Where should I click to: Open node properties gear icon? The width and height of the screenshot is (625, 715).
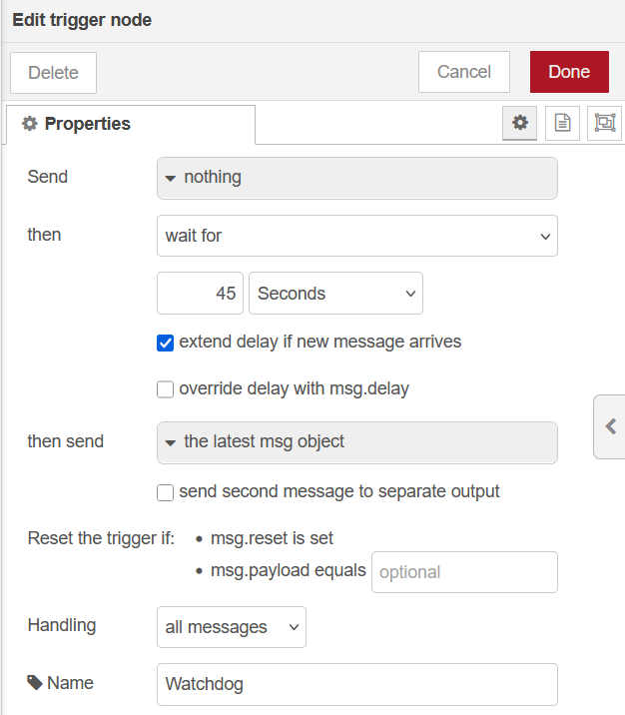519,123
